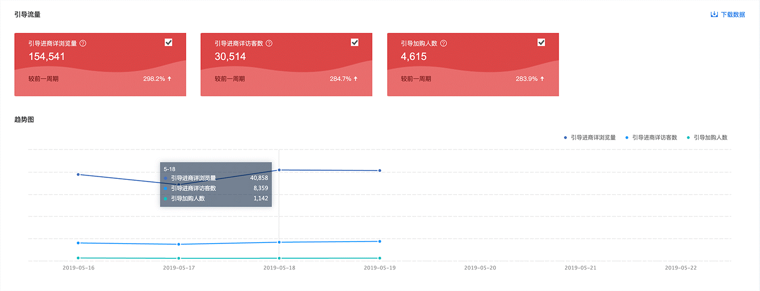Click up arrow next to 298.2%
This screenshot has height=291, width=760.
pyautogui.click(x=170, y=79)
